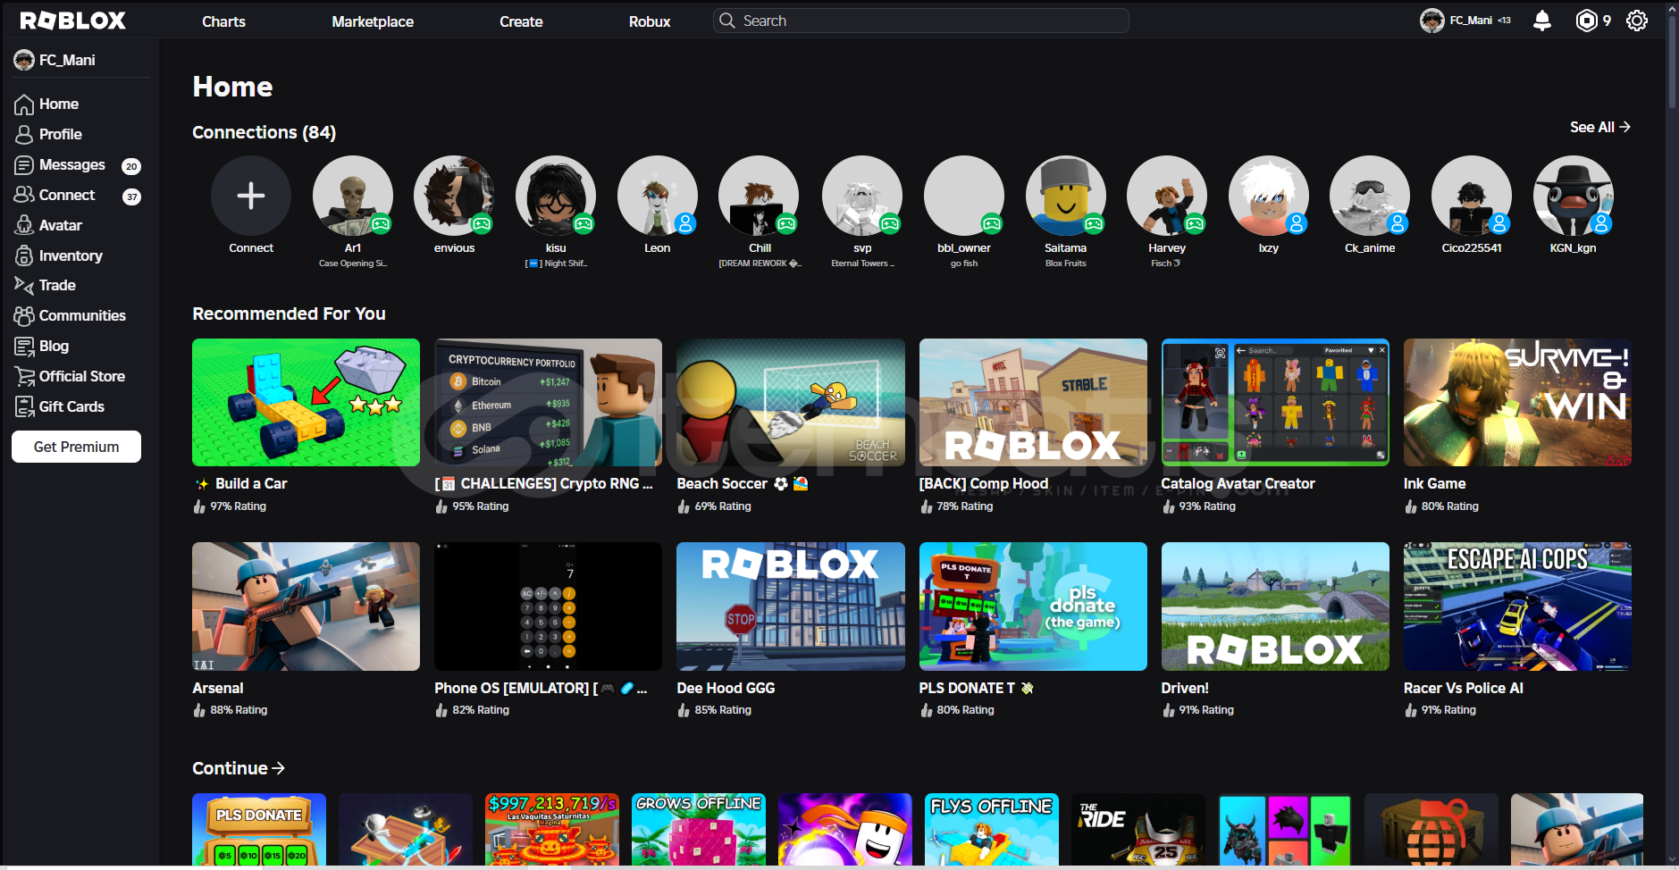Open FC_Mani avatar in top bar
Viewport: 1679px width, 870px height.
pos(1431,21)
